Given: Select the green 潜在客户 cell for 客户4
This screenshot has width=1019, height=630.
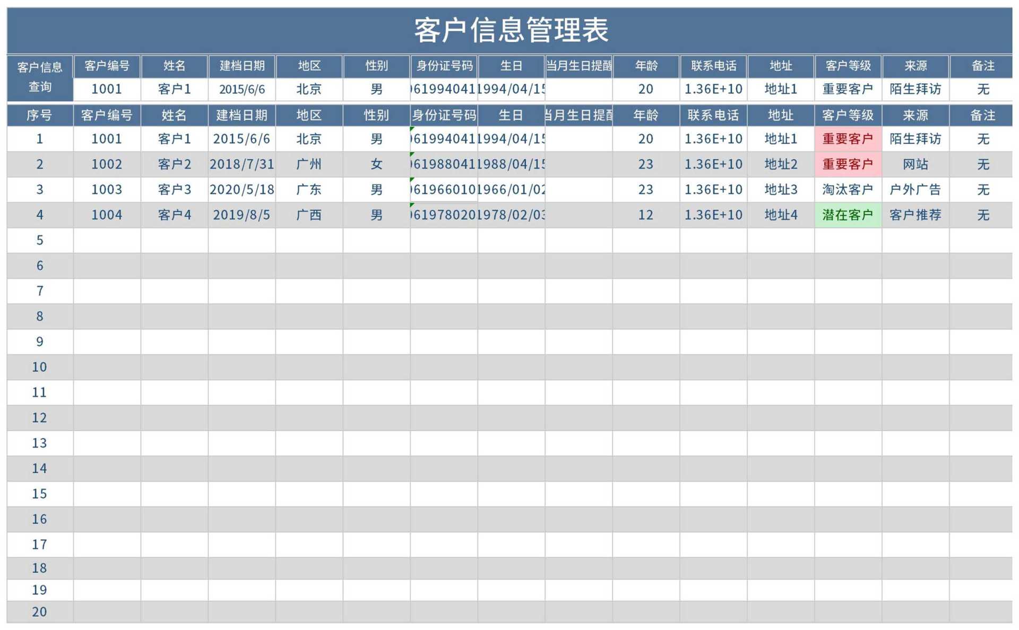Looking at the screenshot, I should 848,215.
